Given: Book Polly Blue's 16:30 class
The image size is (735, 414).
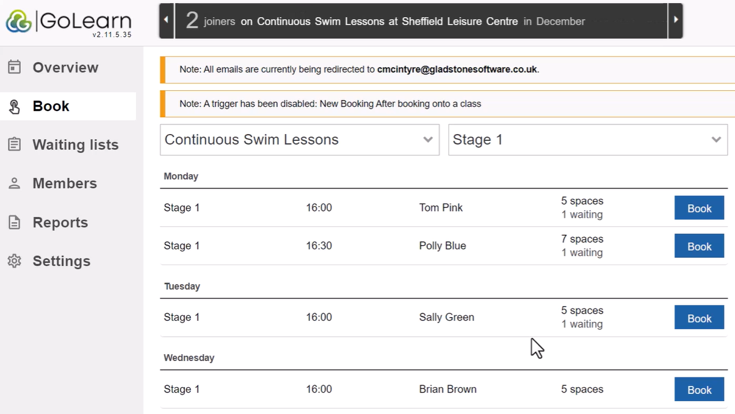Looking at the screenshot, I should pos(699,246).
